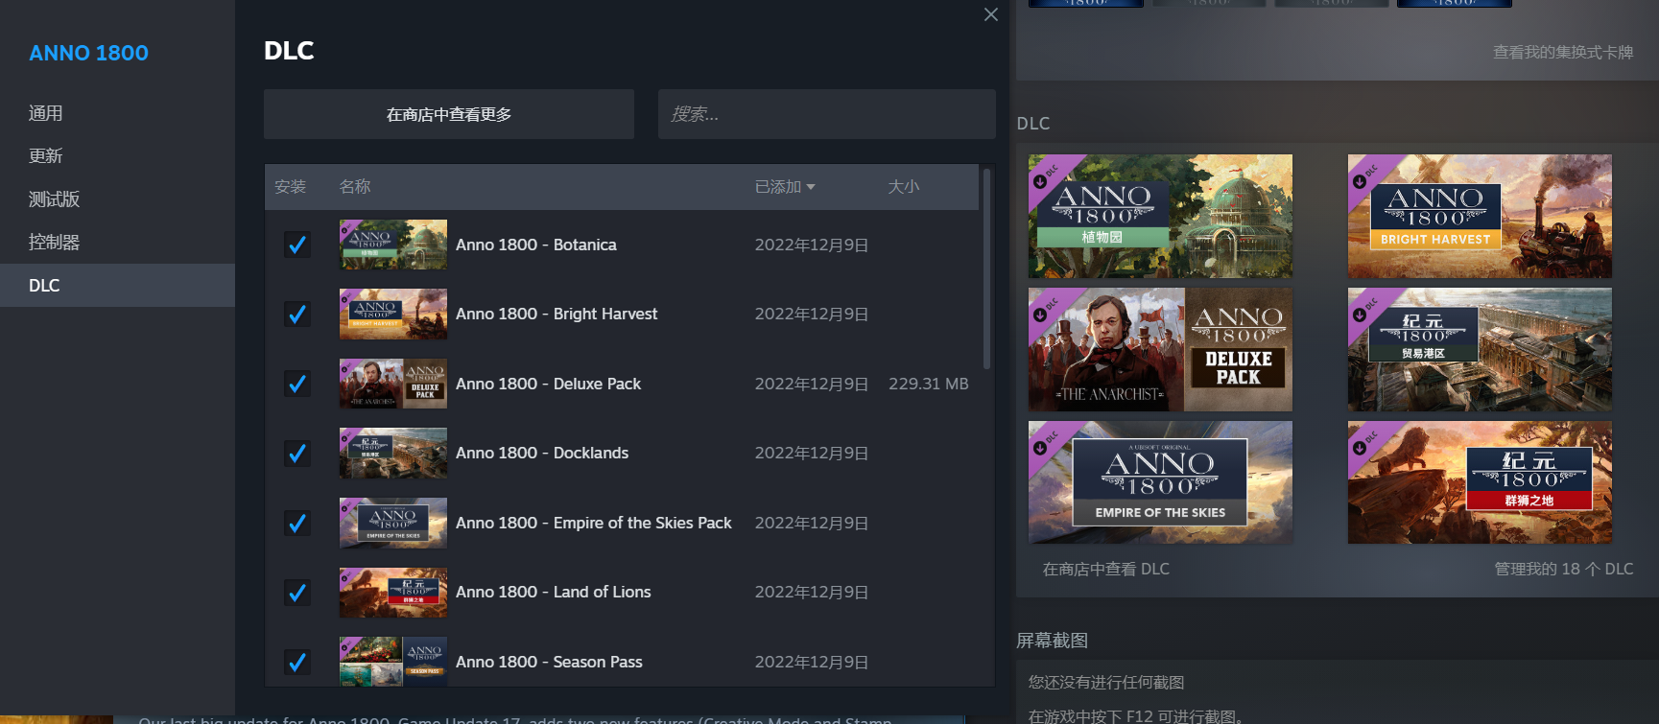Open the 通用 settings tab
This screenshot has width=1659, height=724.
pyautogui.click(x=117, y=113)
